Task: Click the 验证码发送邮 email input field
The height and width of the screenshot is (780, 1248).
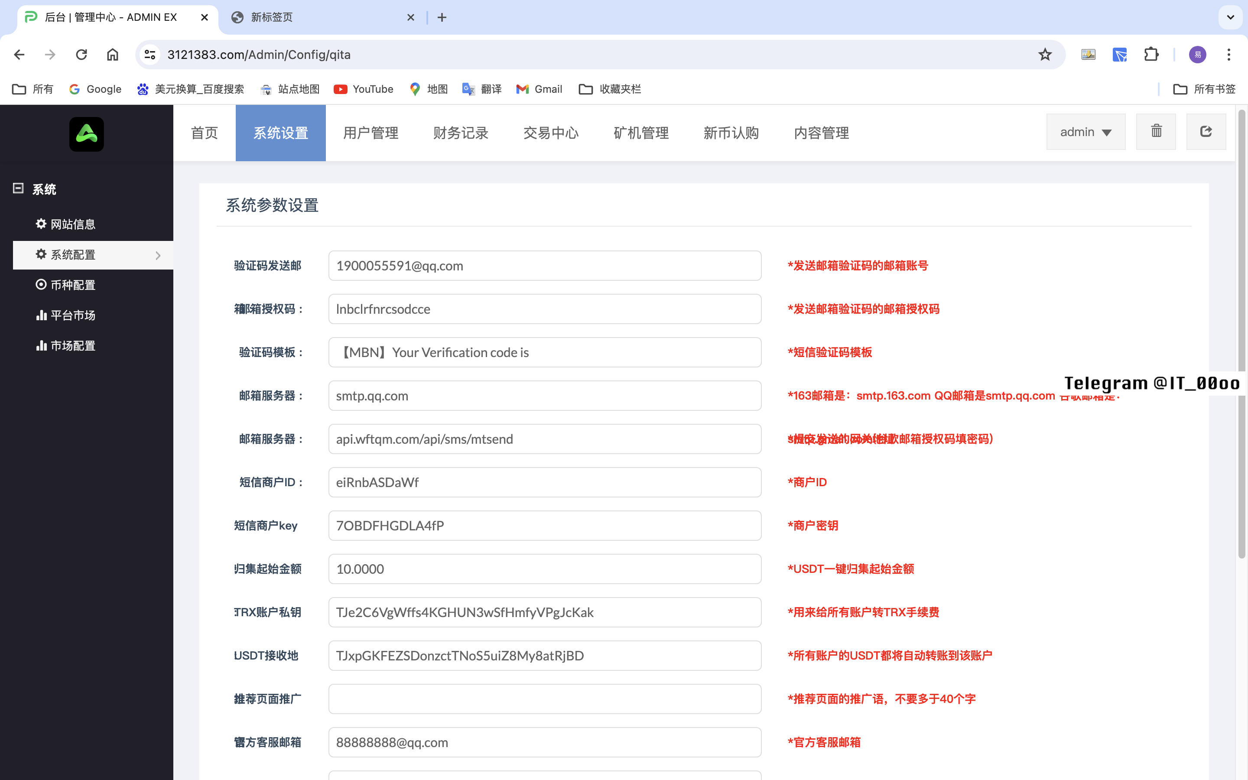Action: 545,266
